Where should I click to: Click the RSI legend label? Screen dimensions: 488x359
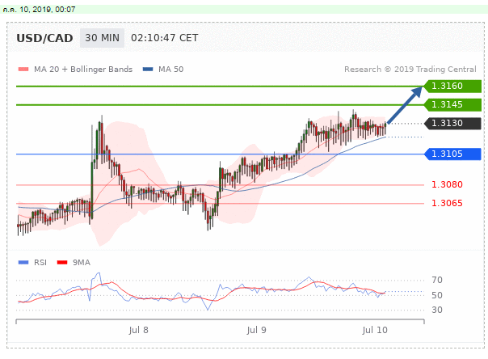point(40,263)
